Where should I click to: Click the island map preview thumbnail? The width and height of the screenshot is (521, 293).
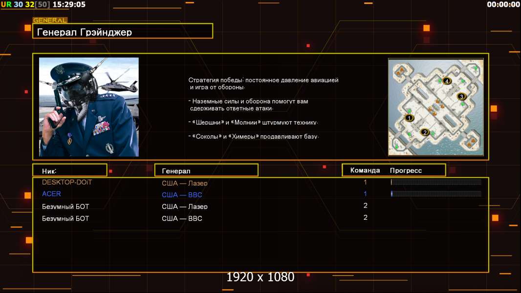(436, 107)
